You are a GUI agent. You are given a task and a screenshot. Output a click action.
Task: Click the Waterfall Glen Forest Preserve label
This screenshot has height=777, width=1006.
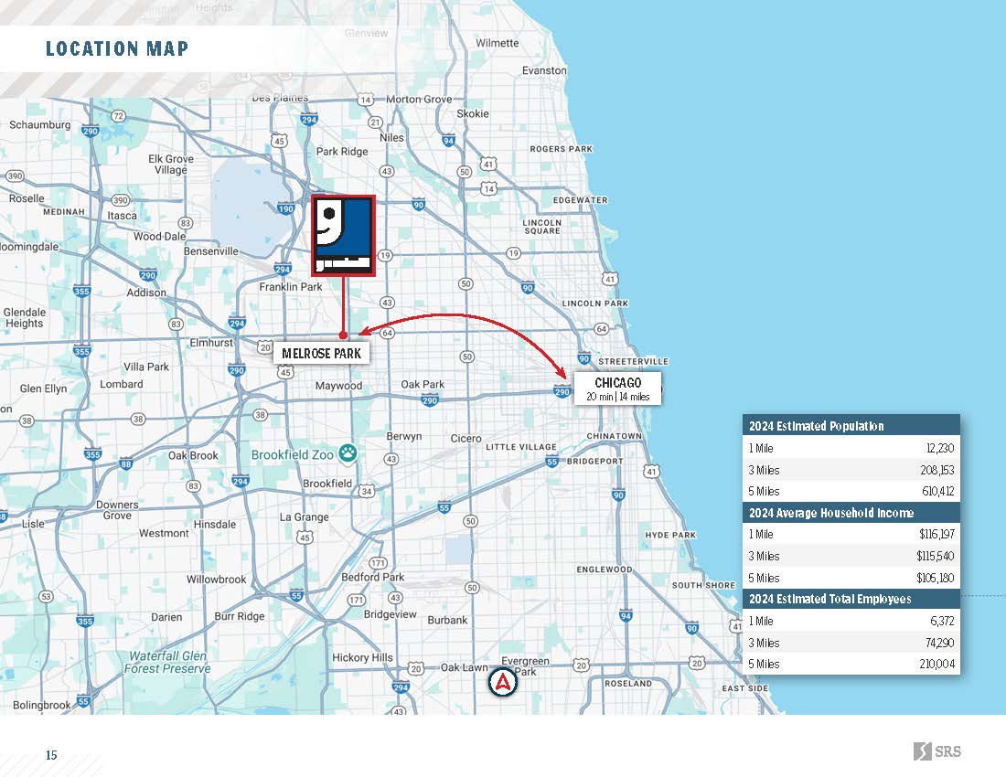(x=167, y=662)
